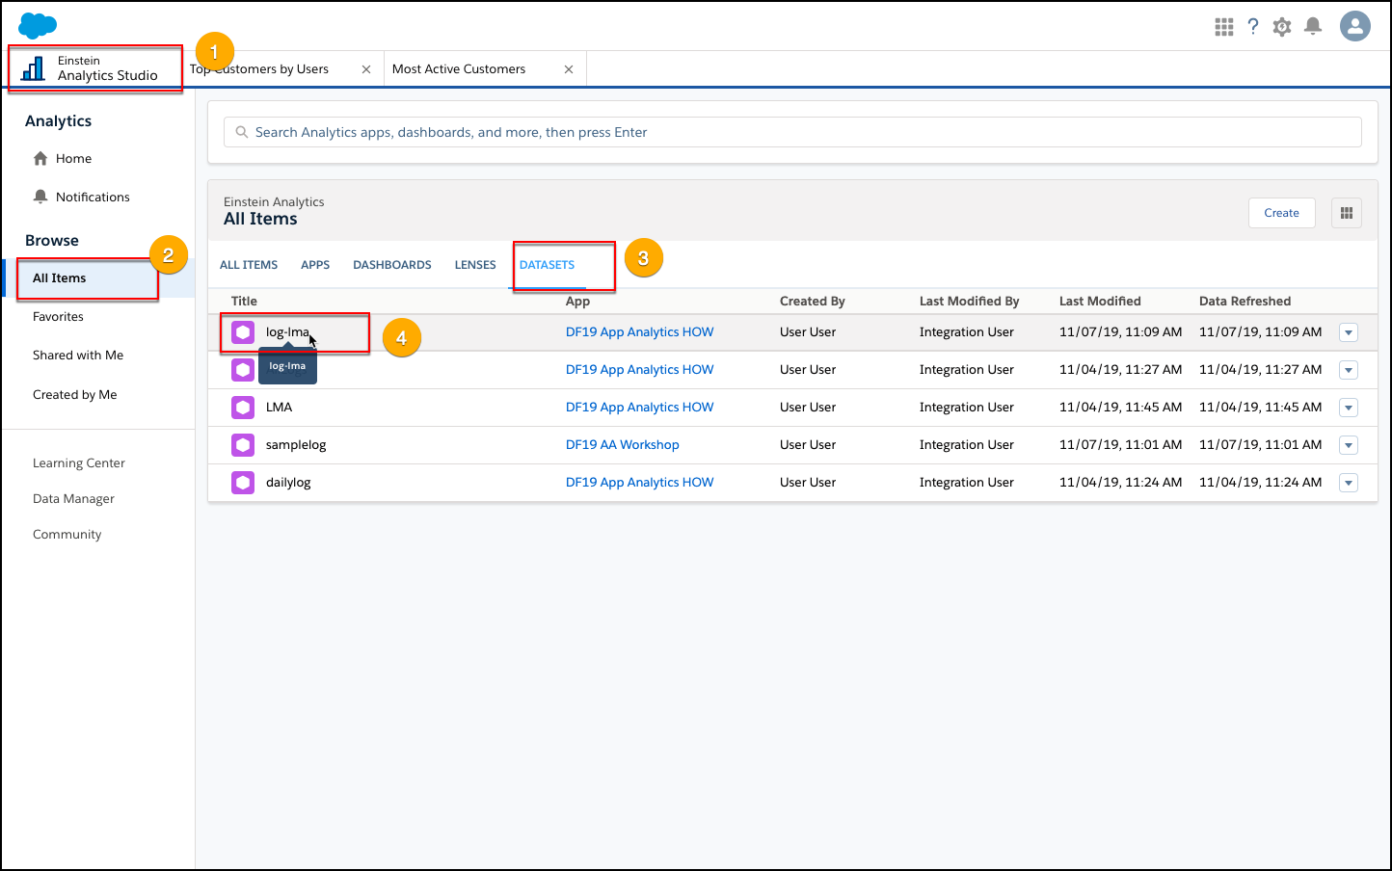This screenshot has width=1392, height=871.
Task: Select the DASHBOARDS tab
Action: pos(392,265)
